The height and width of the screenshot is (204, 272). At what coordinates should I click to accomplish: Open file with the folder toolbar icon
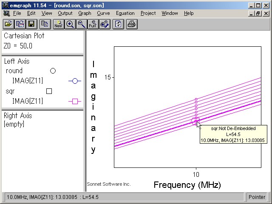pos(8,24)
